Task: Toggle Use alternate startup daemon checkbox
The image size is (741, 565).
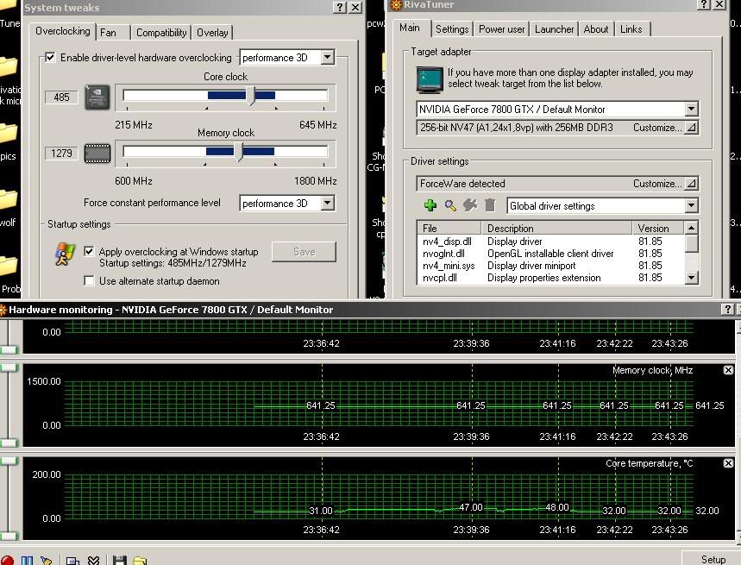Action: click(x=89, y=280)
